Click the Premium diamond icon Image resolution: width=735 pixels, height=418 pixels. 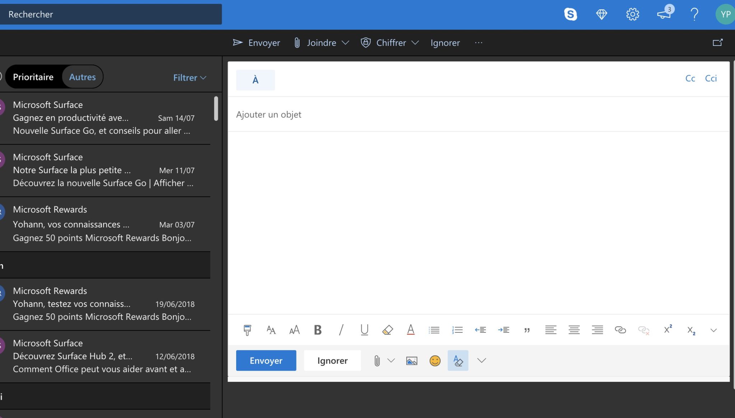point(601,14)
